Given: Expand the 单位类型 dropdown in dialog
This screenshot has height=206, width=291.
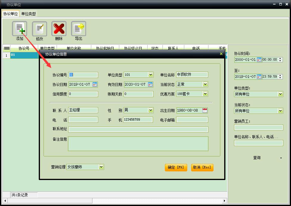Looking at the screenshot, I should (x=151, y=75).
